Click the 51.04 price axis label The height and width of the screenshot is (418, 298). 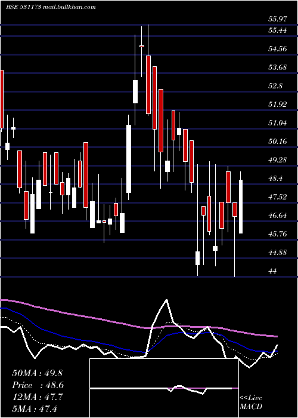278,123
